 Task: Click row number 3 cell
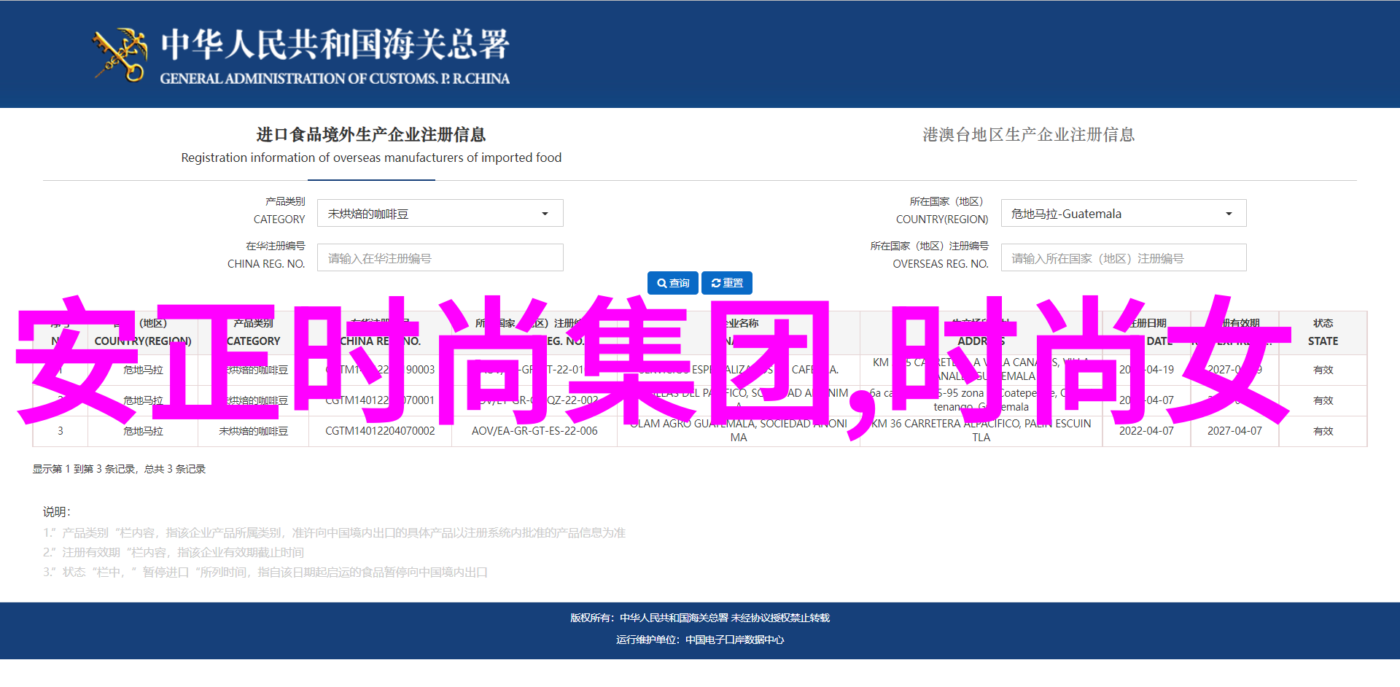[61, 431]
